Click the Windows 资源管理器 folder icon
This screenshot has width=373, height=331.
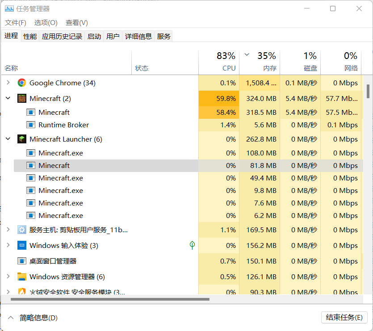pyautogui.click(x=21, y=277)
